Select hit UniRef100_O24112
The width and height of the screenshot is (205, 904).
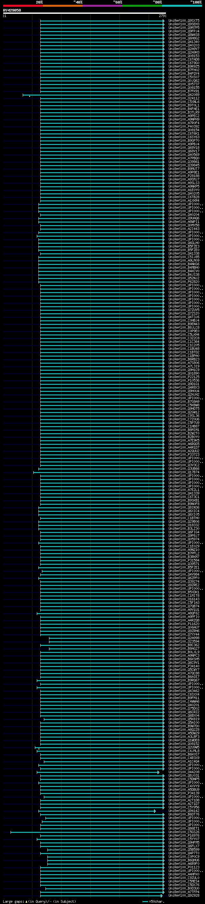pyautogui.click(x=184, y=98)
